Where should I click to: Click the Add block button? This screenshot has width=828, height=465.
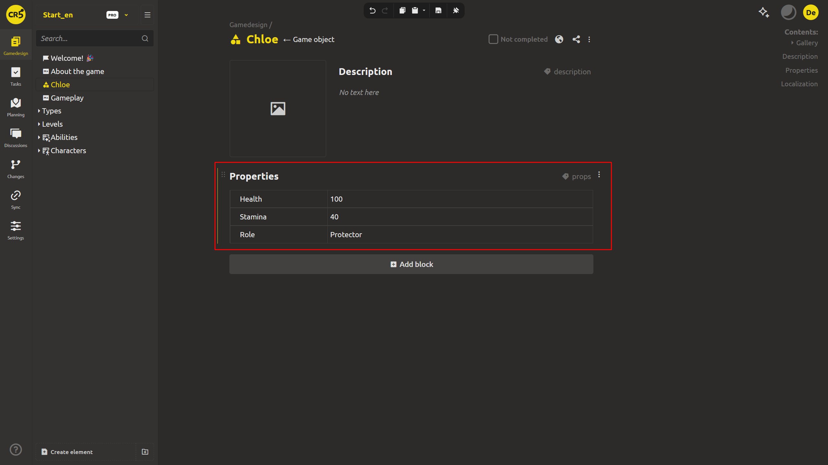(x=411, y=264)
